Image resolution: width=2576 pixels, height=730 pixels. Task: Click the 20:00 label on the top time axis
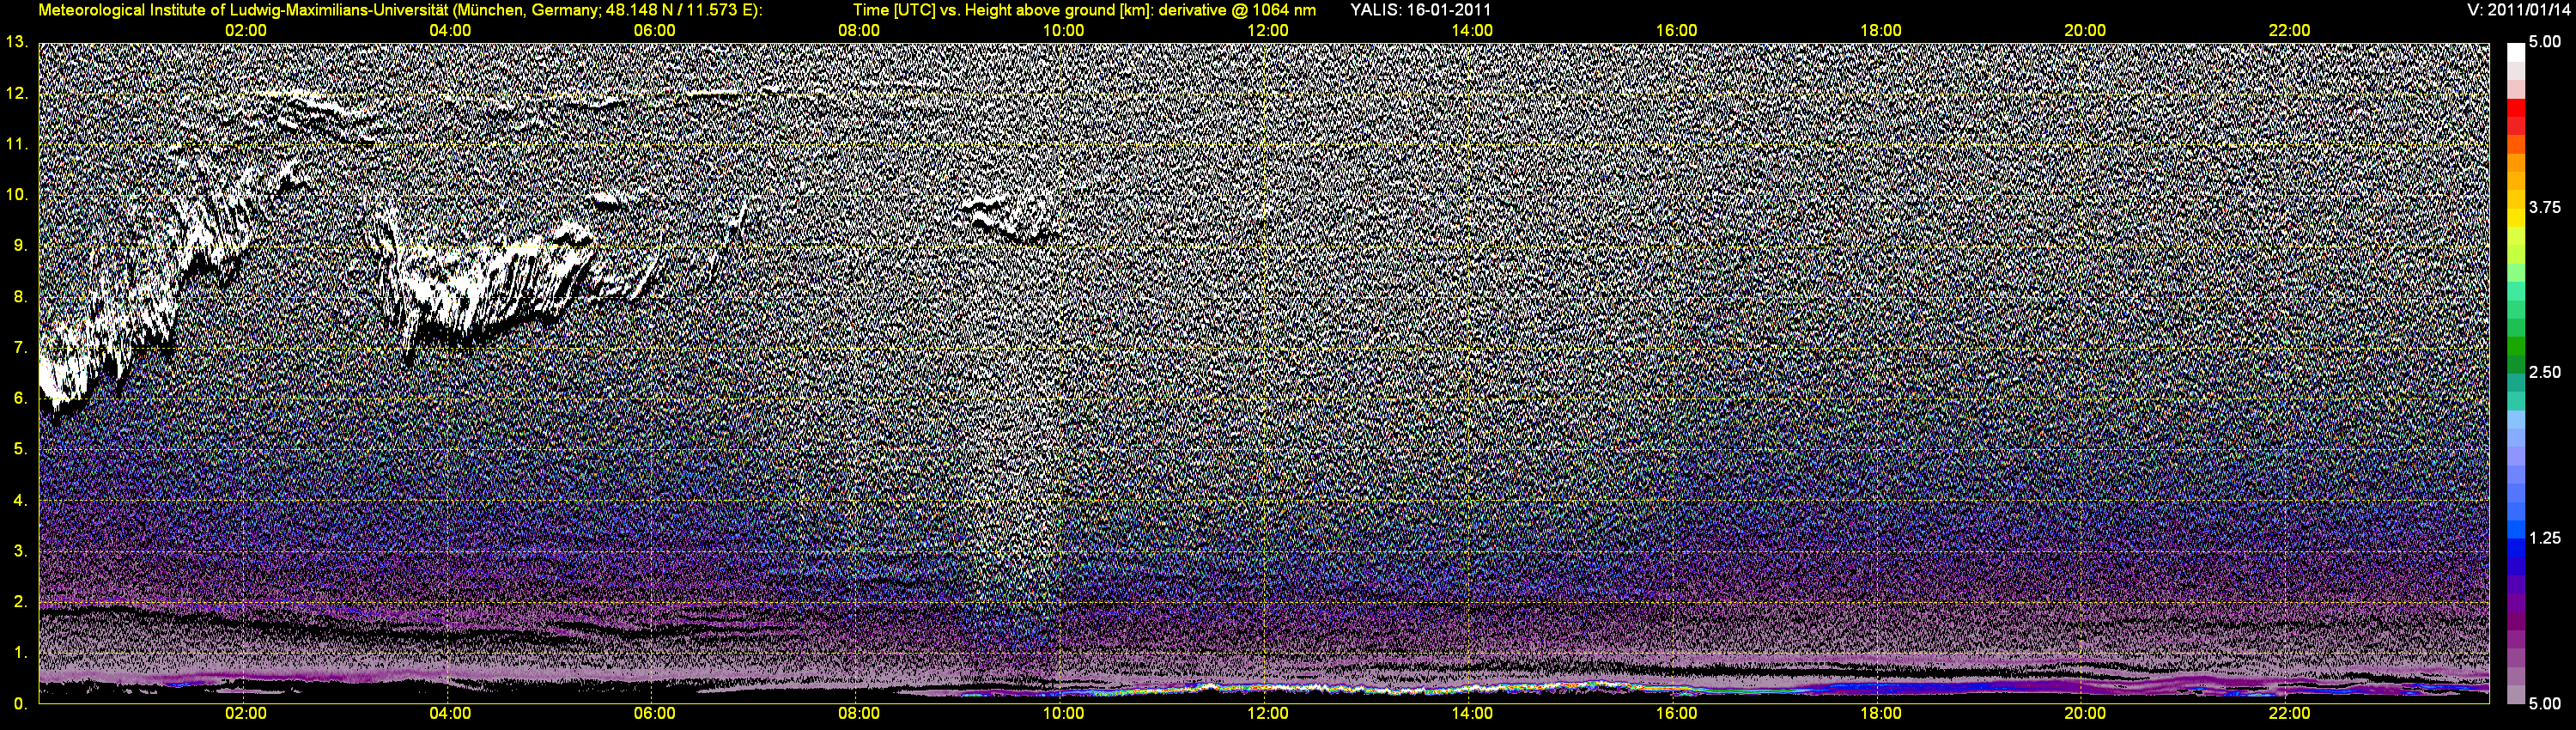pos(2085,31)
